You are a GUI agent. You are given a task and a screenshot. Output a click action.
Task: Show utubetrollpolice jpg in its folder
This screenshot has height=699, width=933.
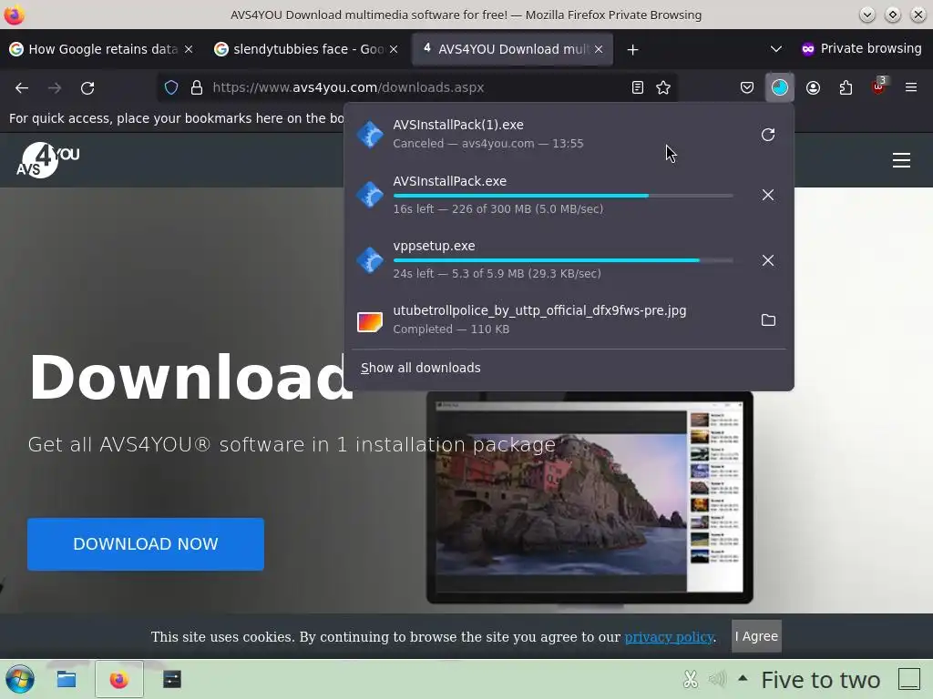[768, 319]
